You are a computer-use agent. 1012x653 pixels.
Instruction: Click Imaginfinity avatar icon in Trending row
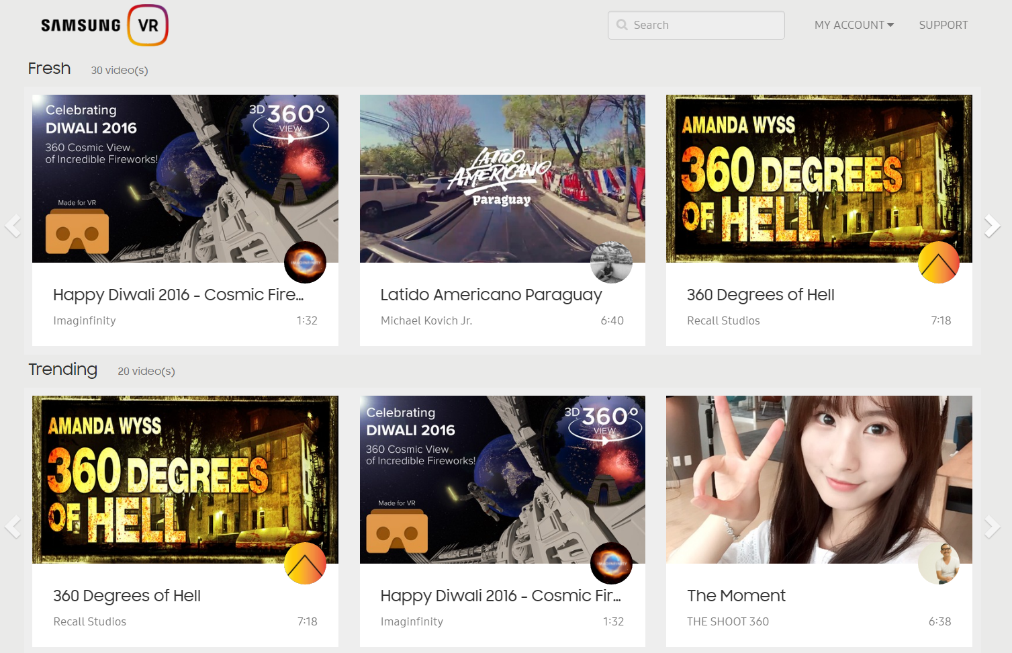click(611, 563)
